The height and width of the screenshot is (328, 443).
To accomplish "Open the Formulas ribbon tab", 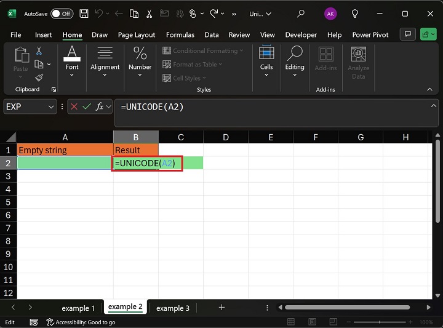I will pyautogui.click(x=180, y=35).
